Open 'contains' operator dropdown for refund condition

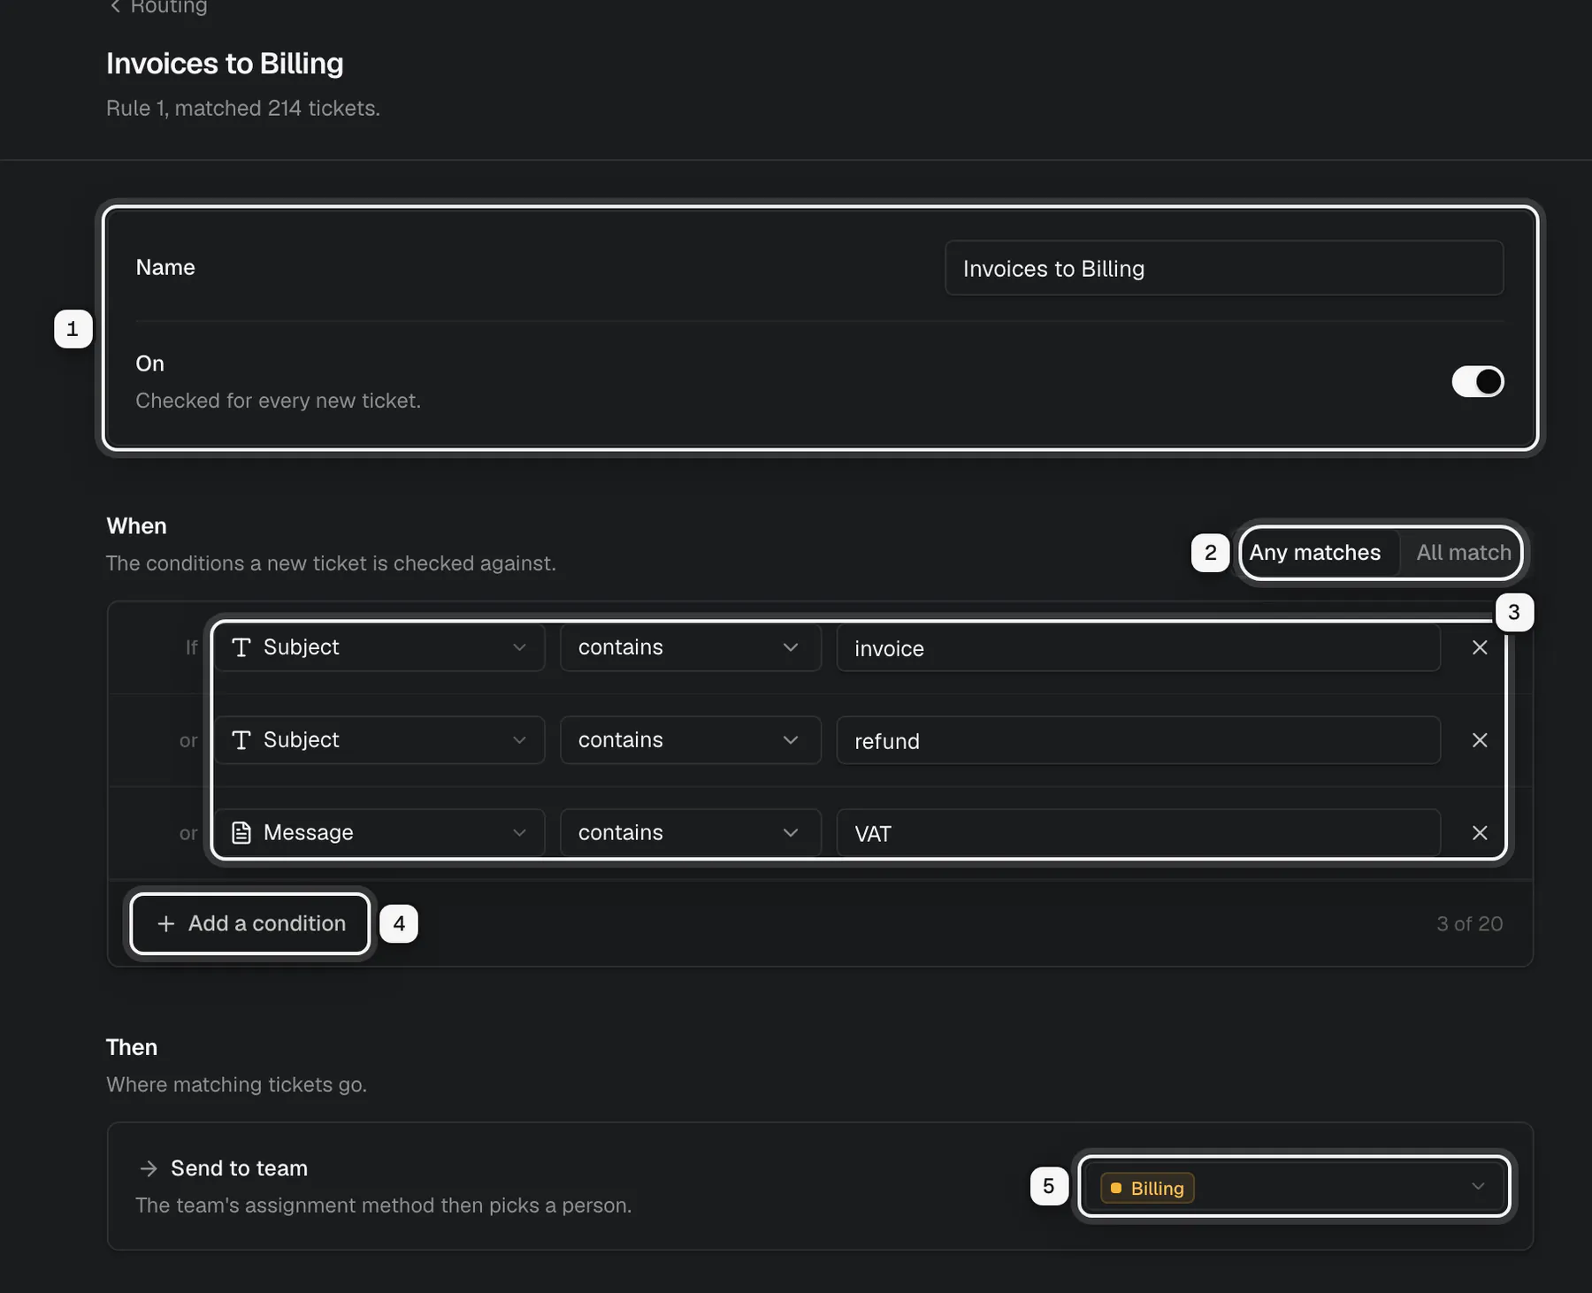pyautogui.click(x=690, y=740)
